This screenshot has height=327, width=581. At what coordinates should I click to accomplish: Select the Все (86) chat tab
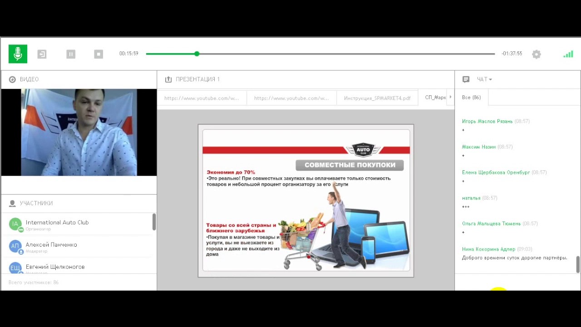471,97
